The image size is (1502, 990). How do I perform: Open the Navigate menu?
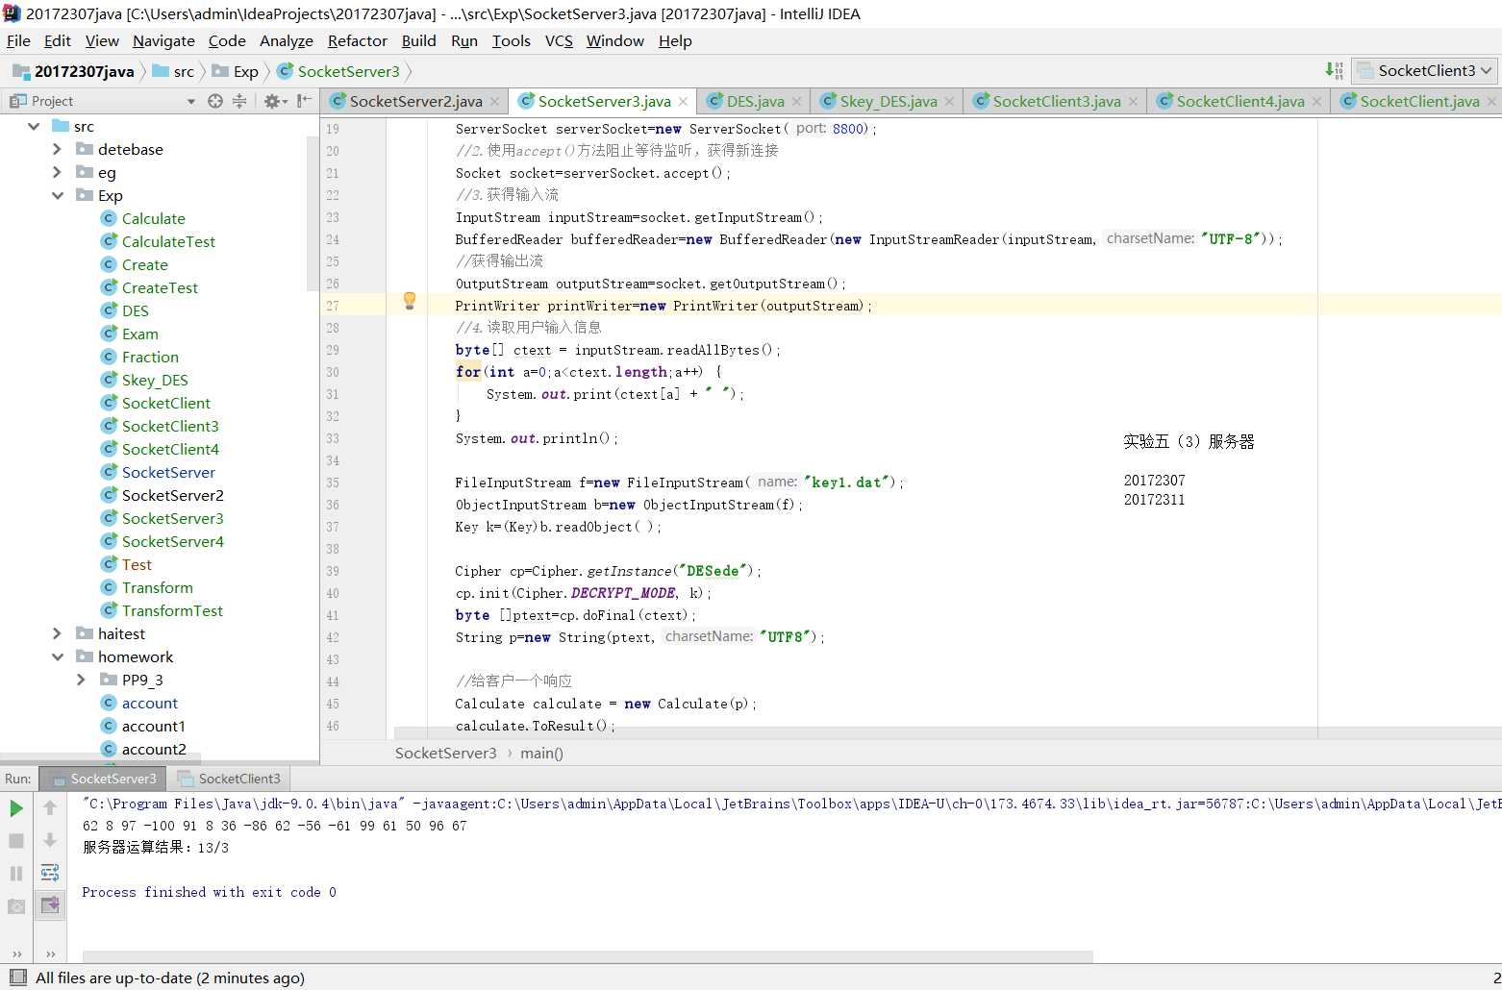coord(163,40)
